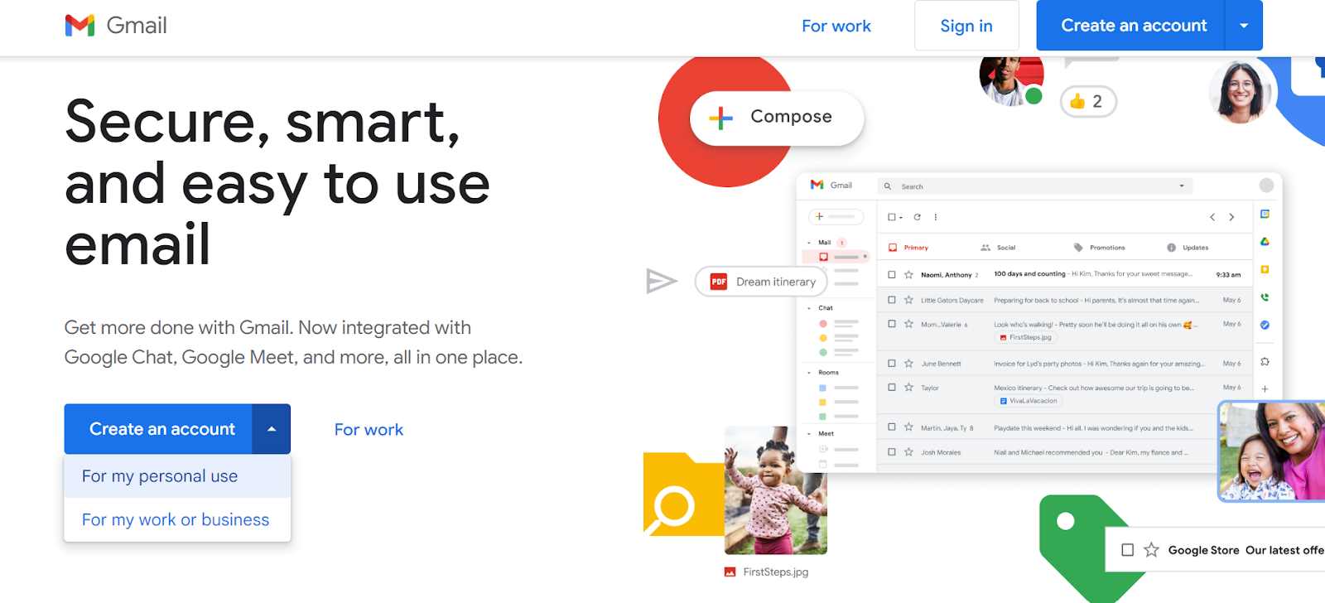Click the 100 days and counting email subject
The height and width of the screenshot is (603, 1325).
tap(1029, 274)
